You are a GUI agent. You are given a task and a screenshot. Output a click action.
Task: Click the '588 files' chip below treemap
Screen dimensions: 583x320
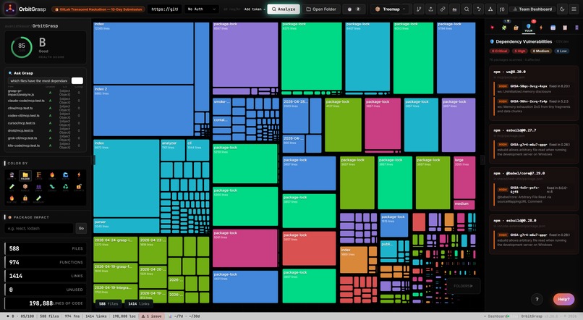click(108, 303)
